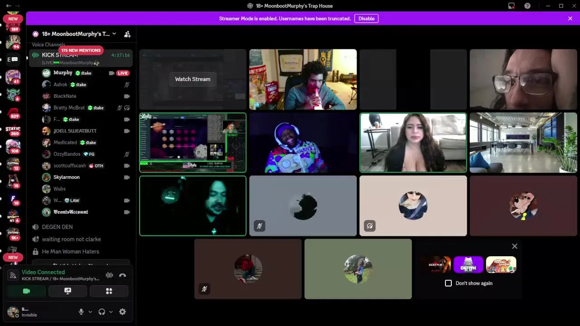The height and width of the screenshot is (326, 580).
Task: Select user BrentsAccount in the voice list
Action: 71,212
